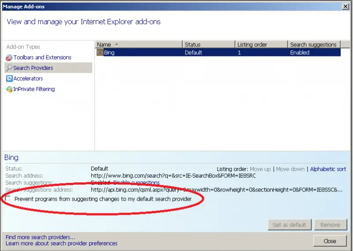This screenshot has width=353, height=251.
Task: Open Toolbars and Extensions add-on type
Action: pyautogui.click(x=42, y=57)
